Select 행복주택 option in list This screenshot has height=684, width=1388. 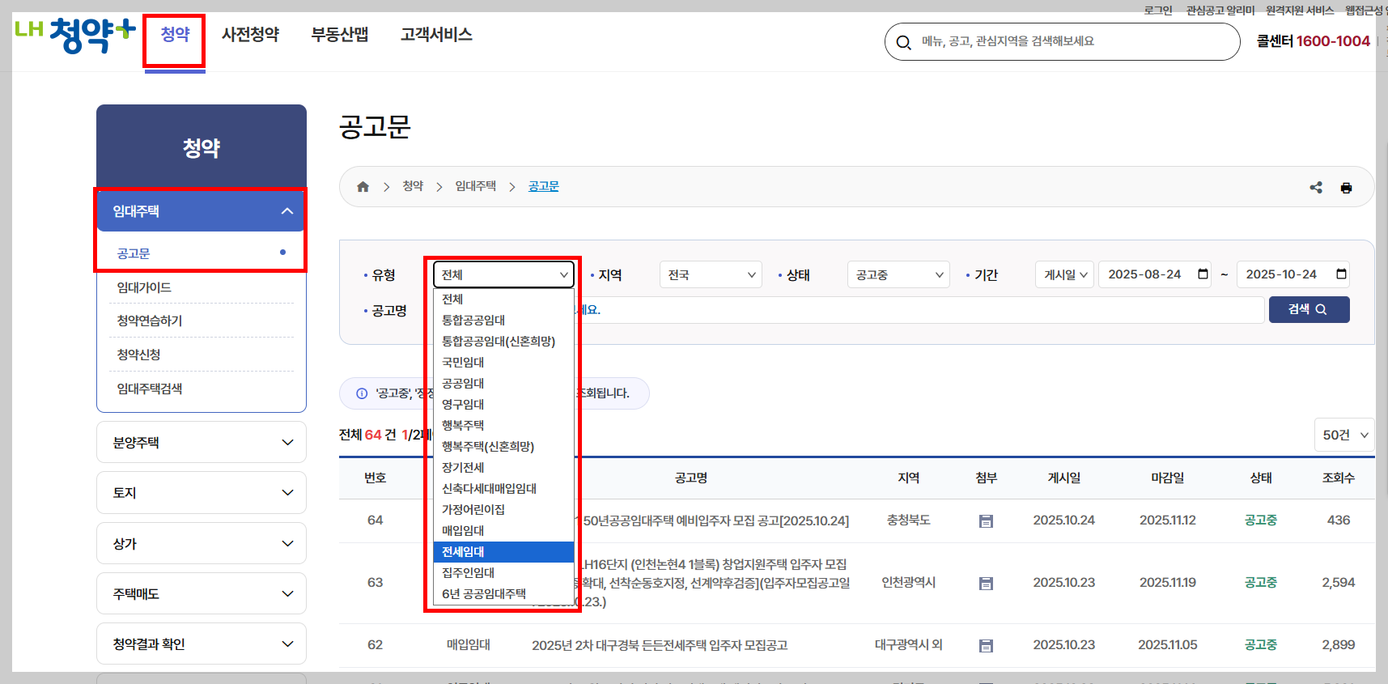click(x=503, y=426)
